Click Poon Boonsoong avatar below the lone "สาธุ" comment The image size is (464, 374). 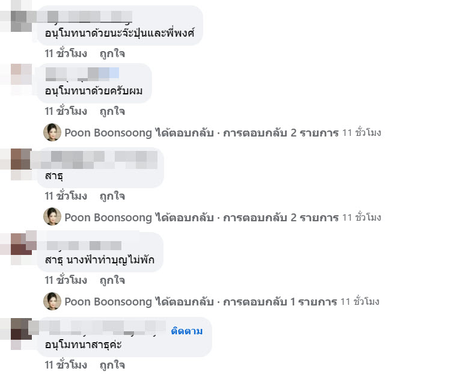click(52, 217)
